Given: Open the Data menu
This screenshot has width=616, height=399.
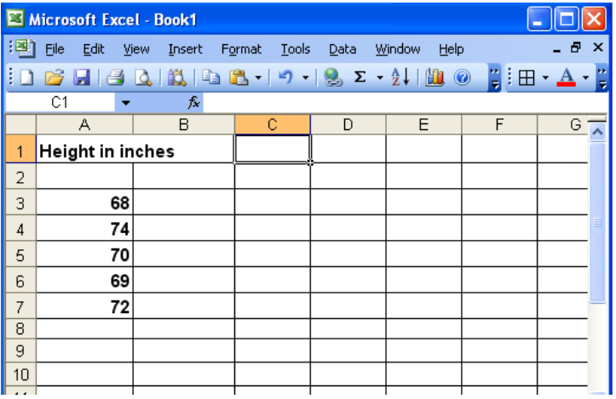Looking at the screenshot, I should pos(342,49).
